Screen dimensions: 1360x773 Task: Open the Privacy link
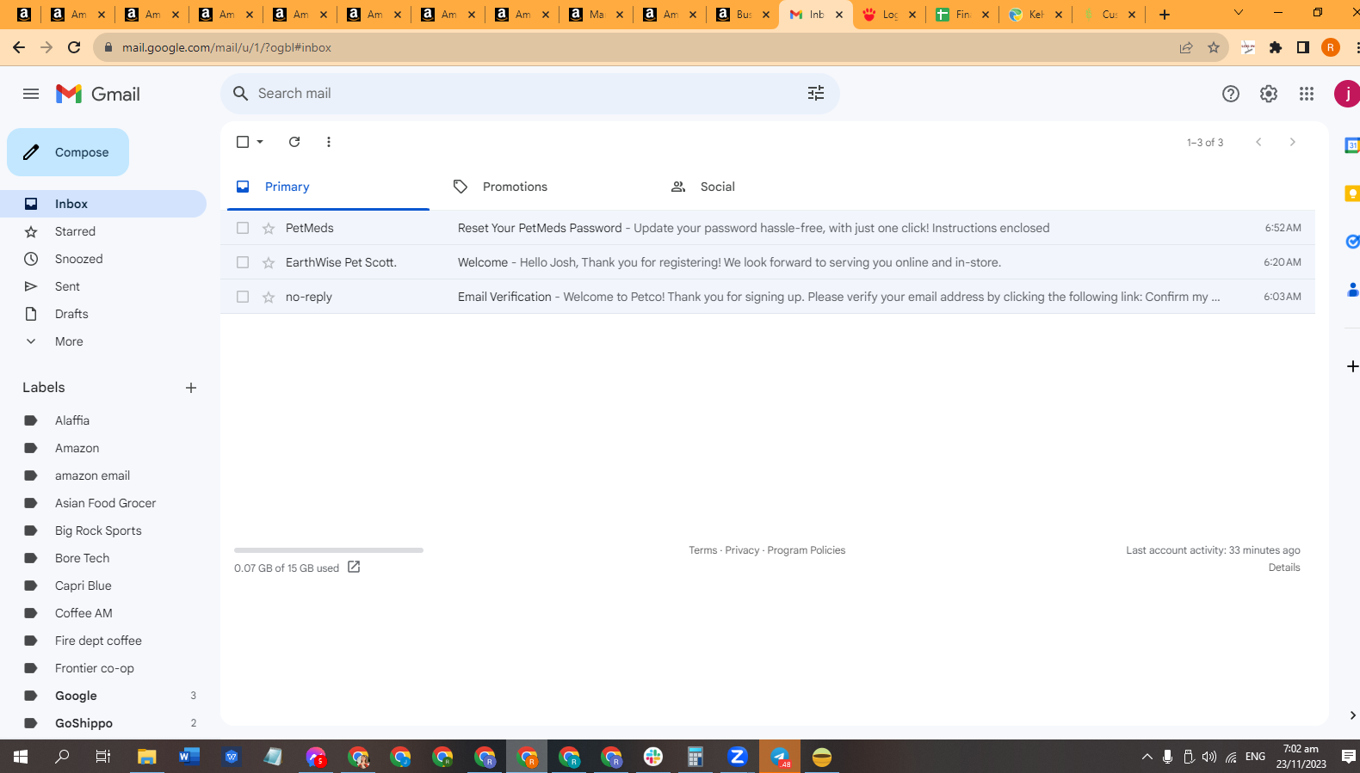click(742, 550)
